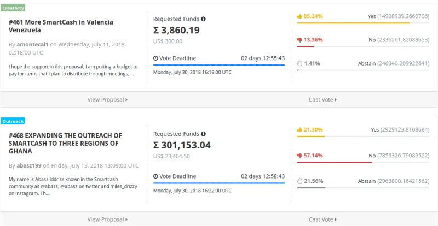438x226 pixels.
Task: Click US$ 300.00 value
Action: [x=168, y=41]
